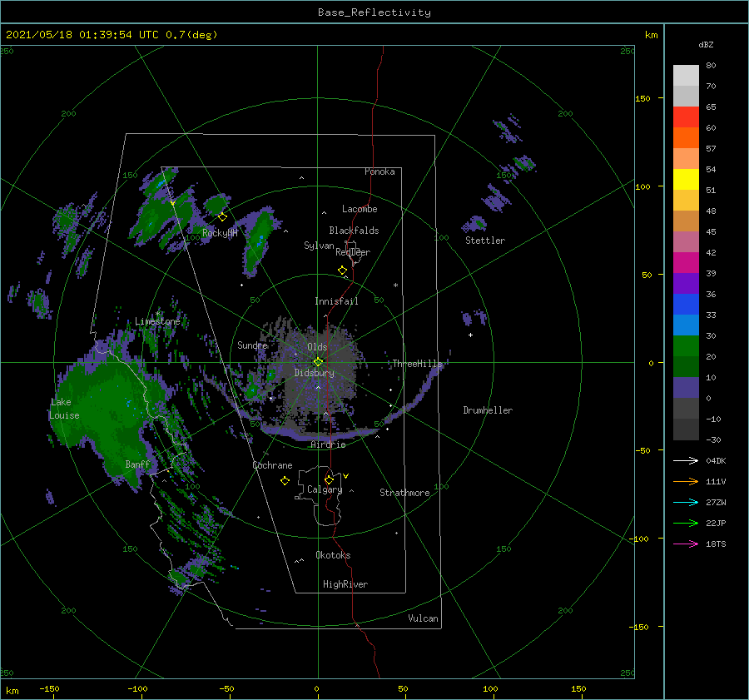The image size is (749, 700).
Task: Click the yellow diamond marker beside RockyMH
Action: coord(222,217)
